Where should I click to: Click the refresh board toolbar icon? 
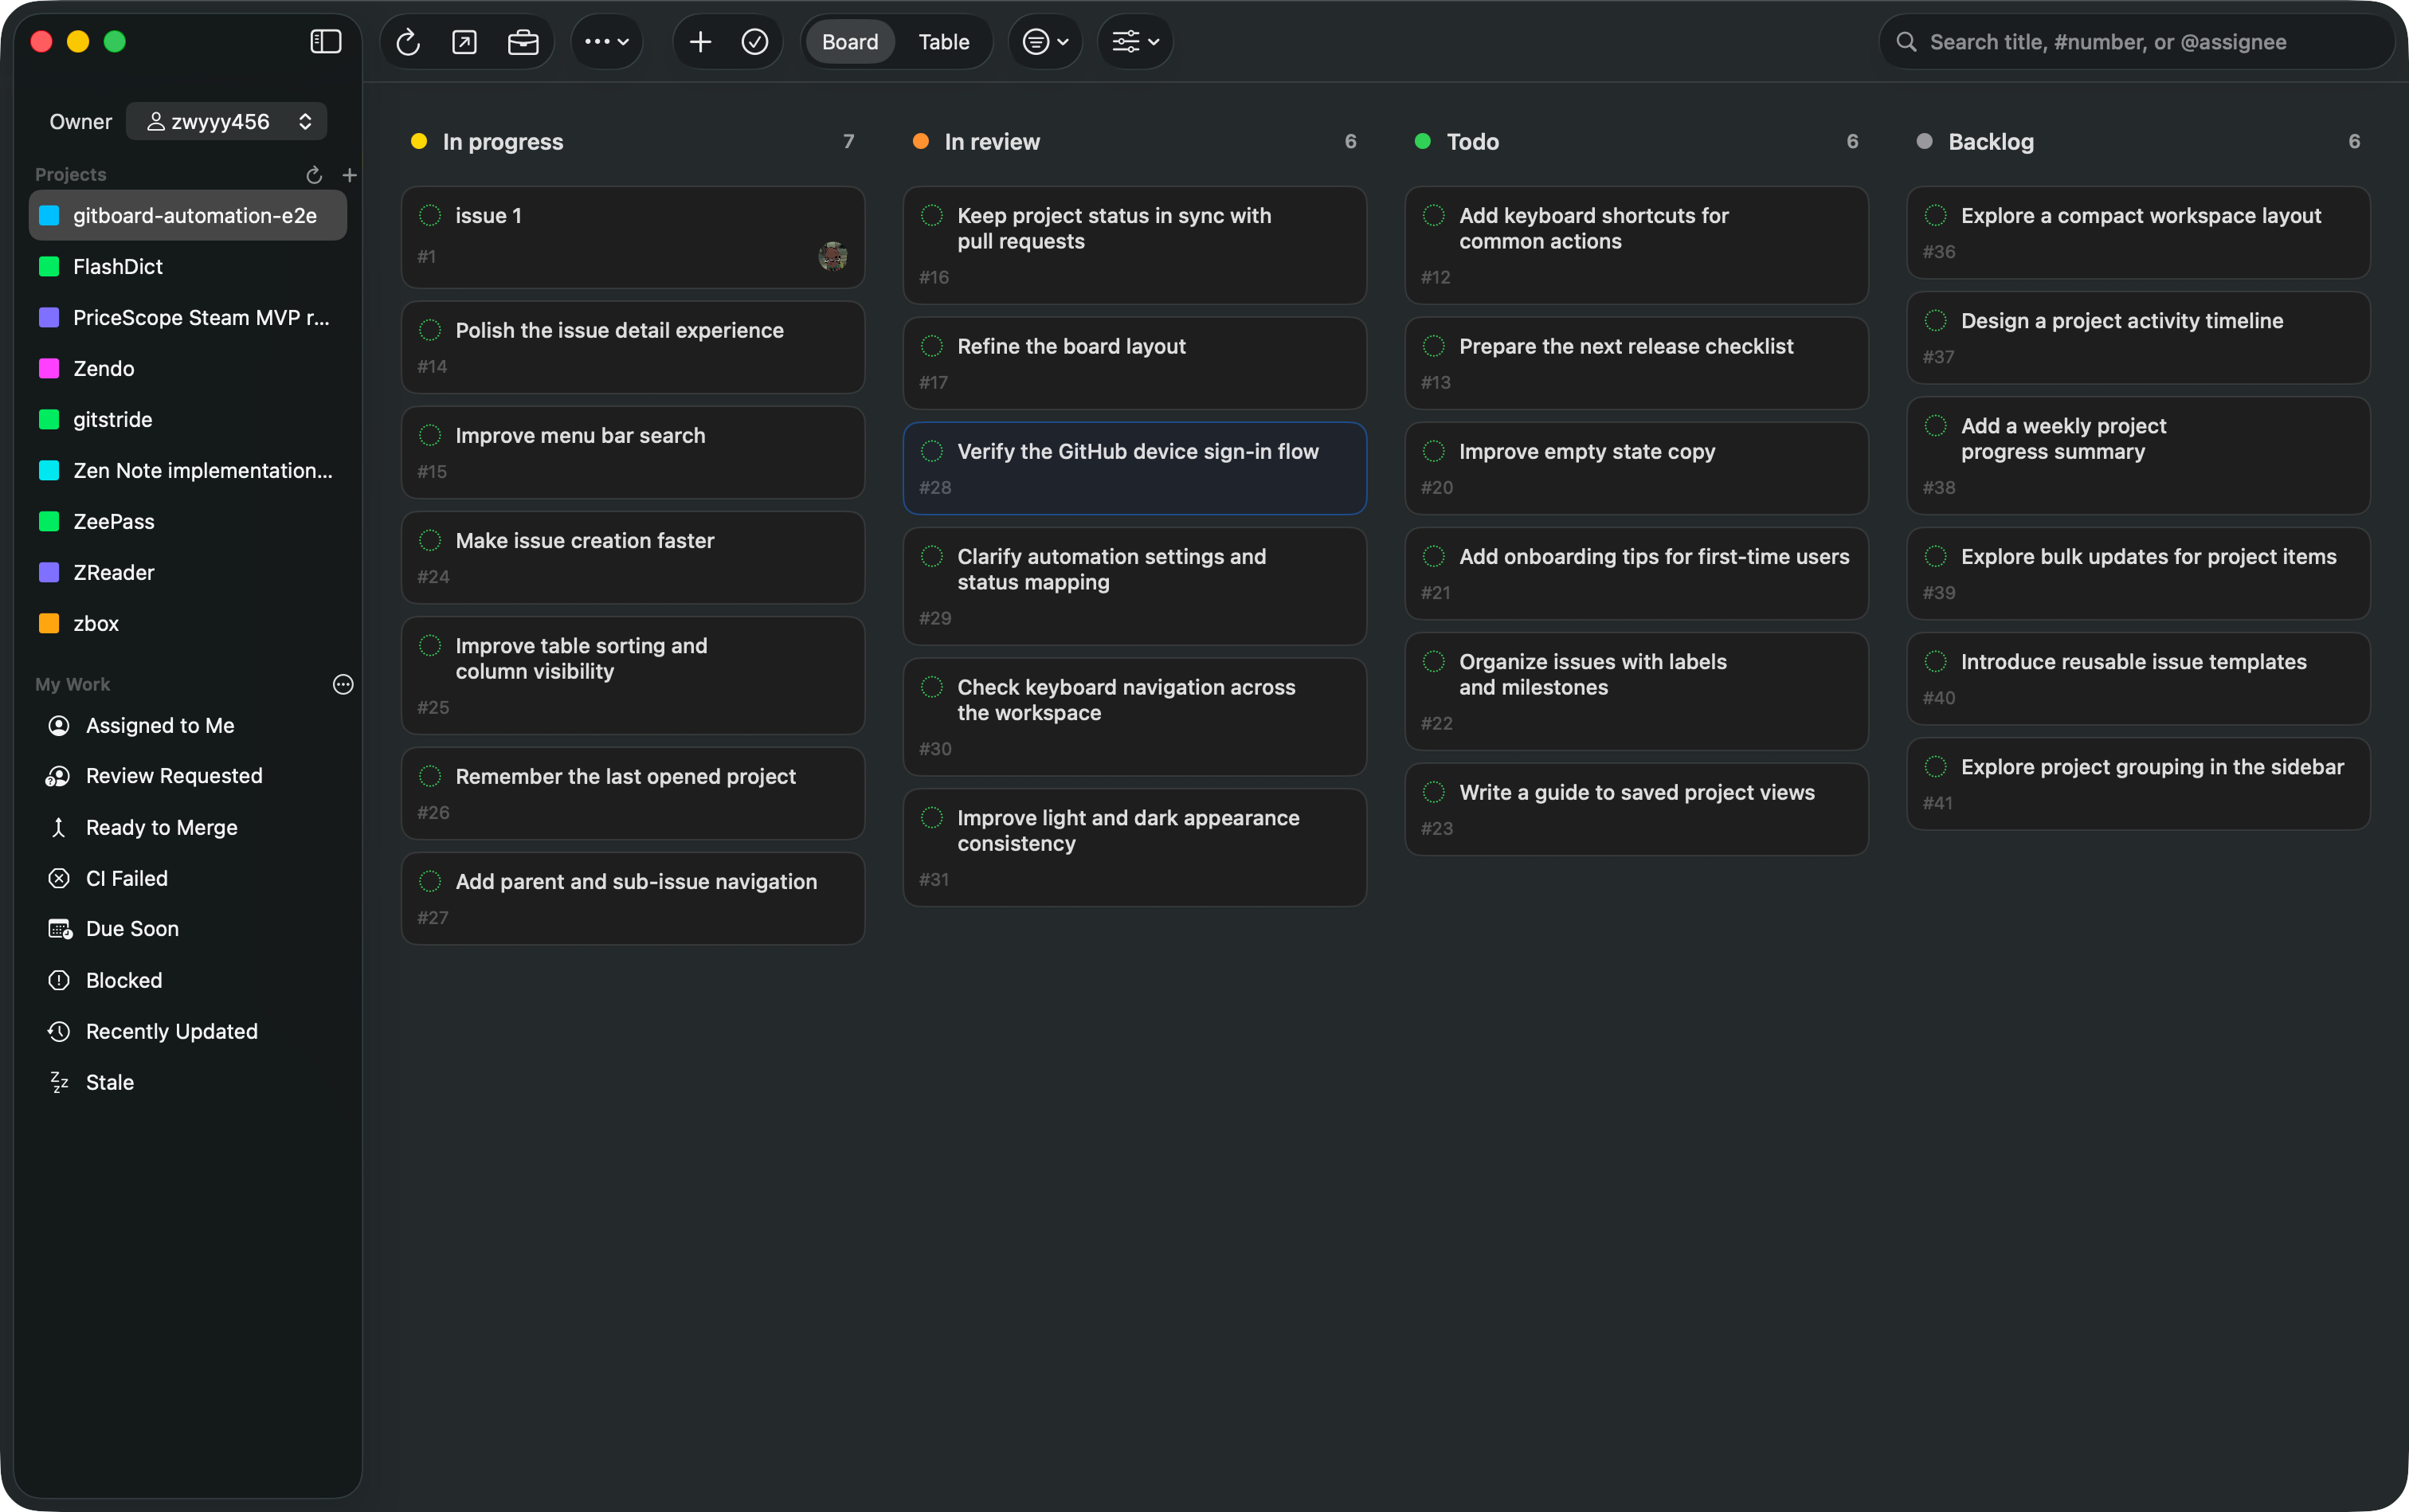(x=407, y=42)
